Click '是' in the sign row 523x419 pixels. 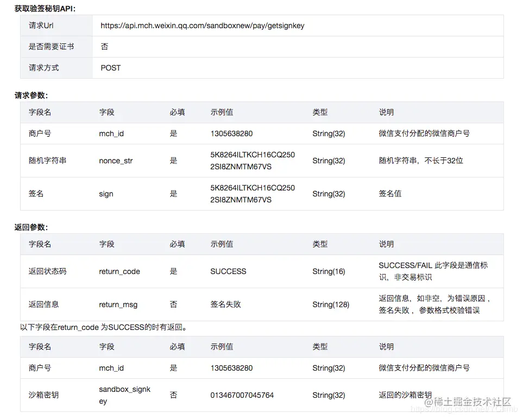pyautogui.click(x=173, y=194)
